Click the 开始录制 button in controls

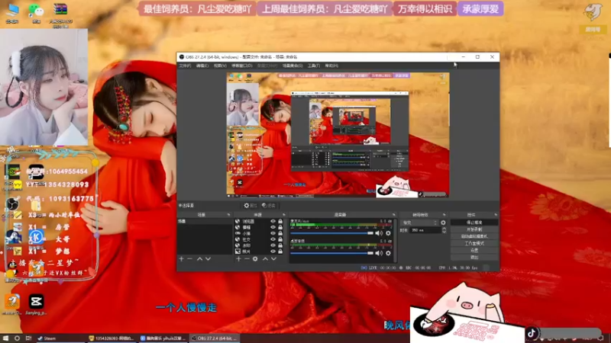click(x=474, y=229)
